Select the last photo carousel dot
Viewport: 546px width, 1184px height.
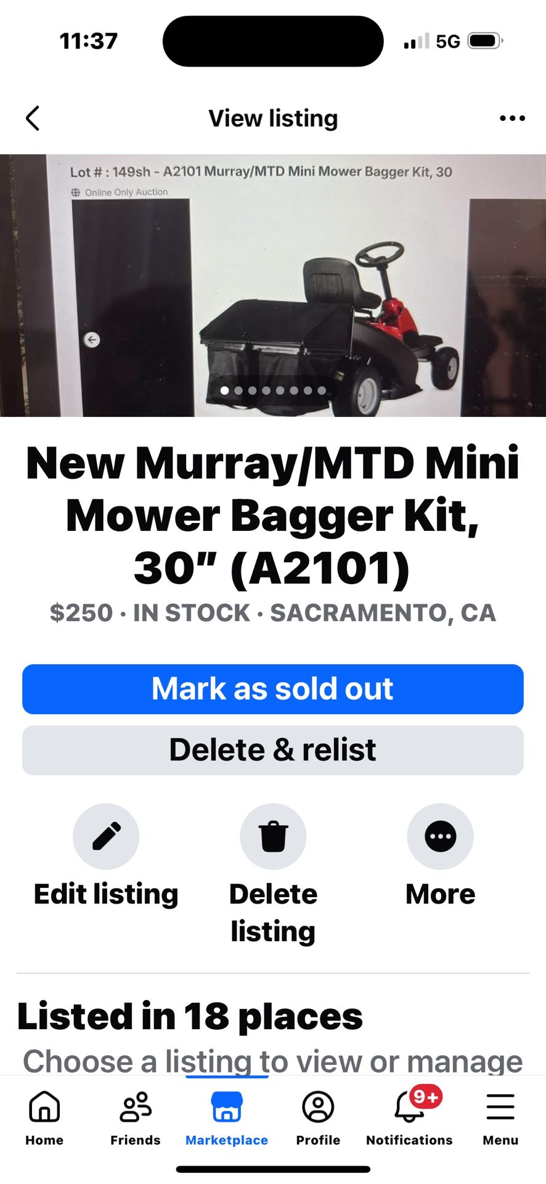tap(322, 390)
